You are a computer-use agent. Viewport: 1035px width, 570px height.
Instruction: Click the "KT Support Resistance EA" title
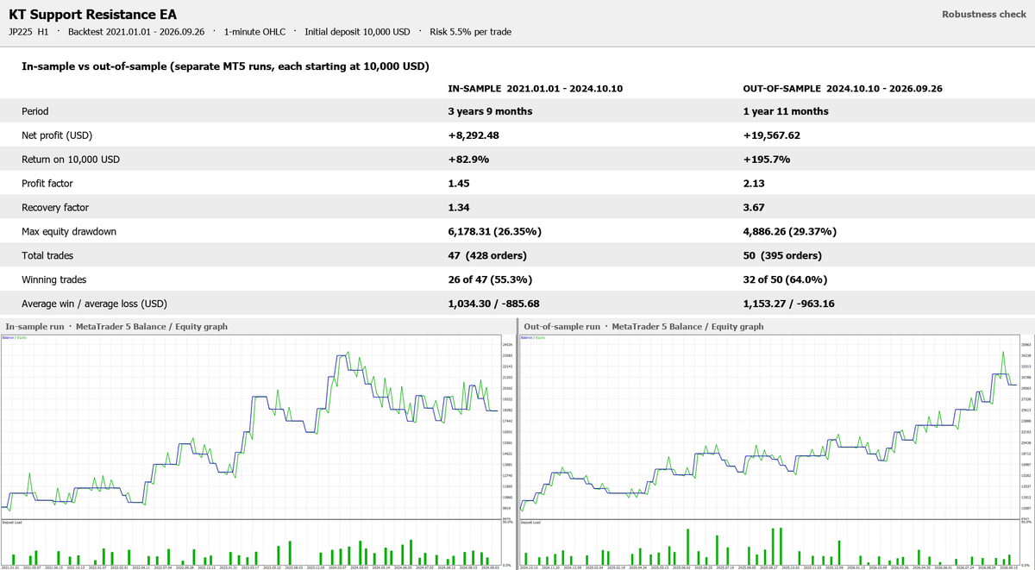(93, 15)
